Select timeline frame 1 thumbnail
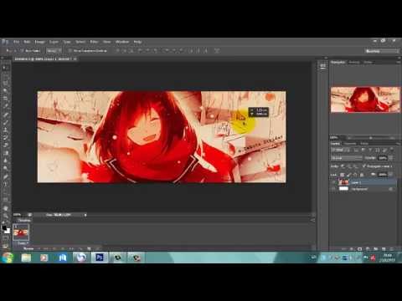This screenshot has height=301, width=402. coord(21,232)
